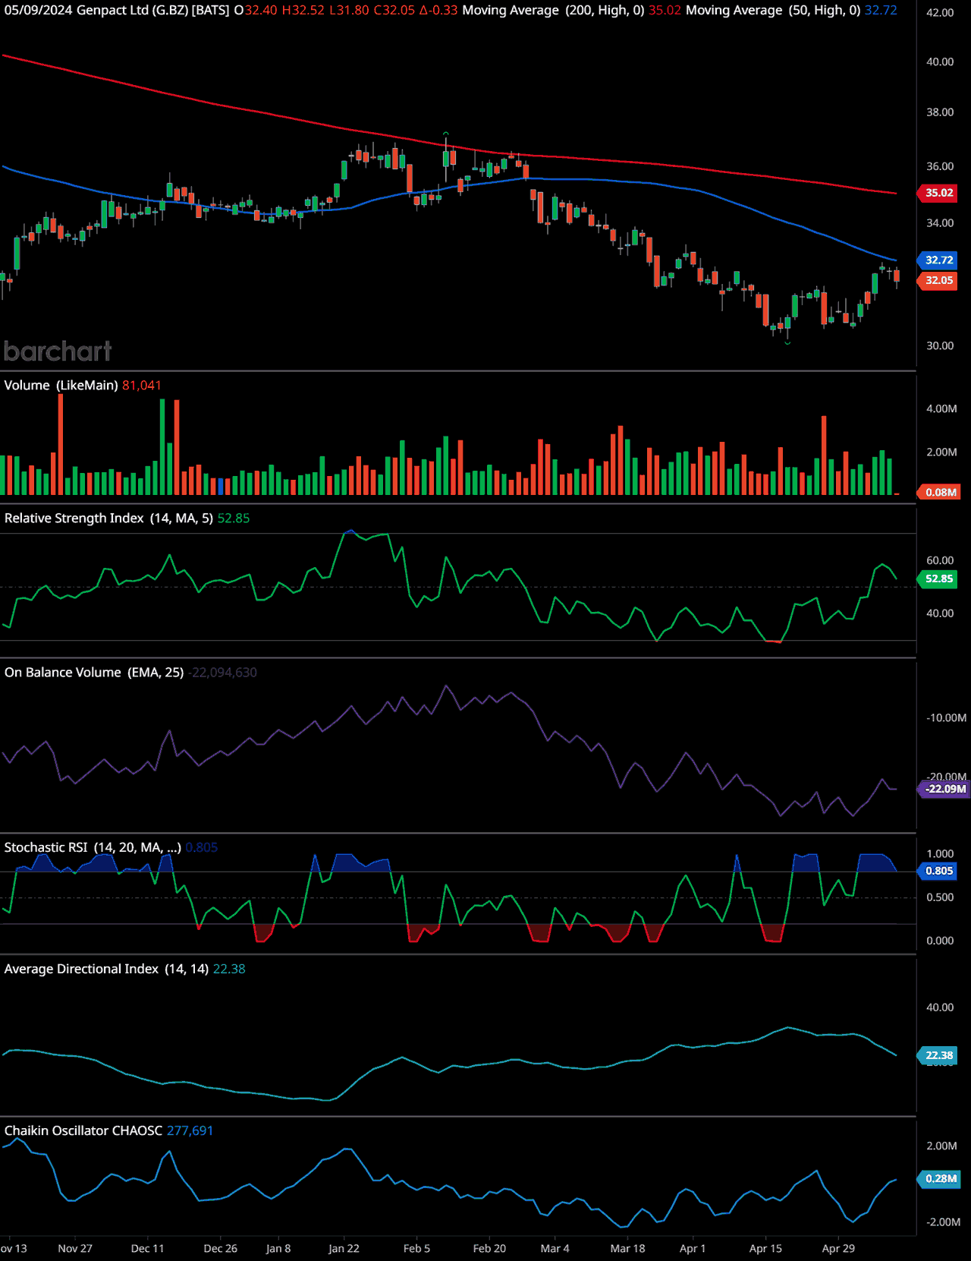Click the Moving Average (50, High, 0) label
Screen dimensions: 971x1261
(773, 11)
